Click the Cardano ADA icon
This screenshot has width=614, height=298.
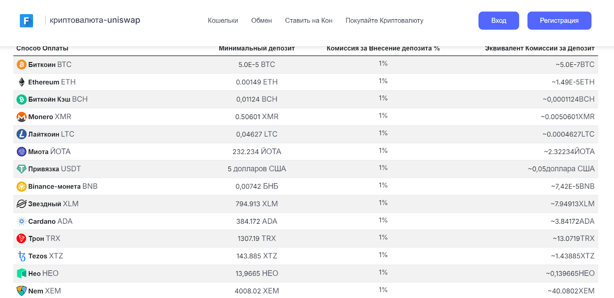(x=21, y=221)
